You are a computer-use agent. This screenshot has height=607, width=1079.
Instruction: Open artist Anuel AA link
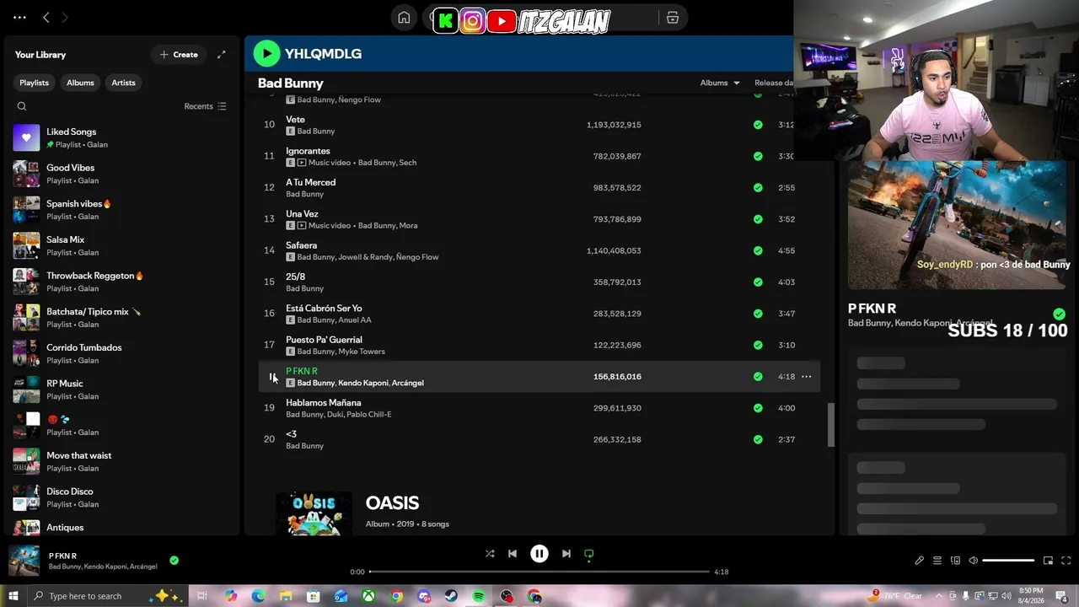pos(355,320)
